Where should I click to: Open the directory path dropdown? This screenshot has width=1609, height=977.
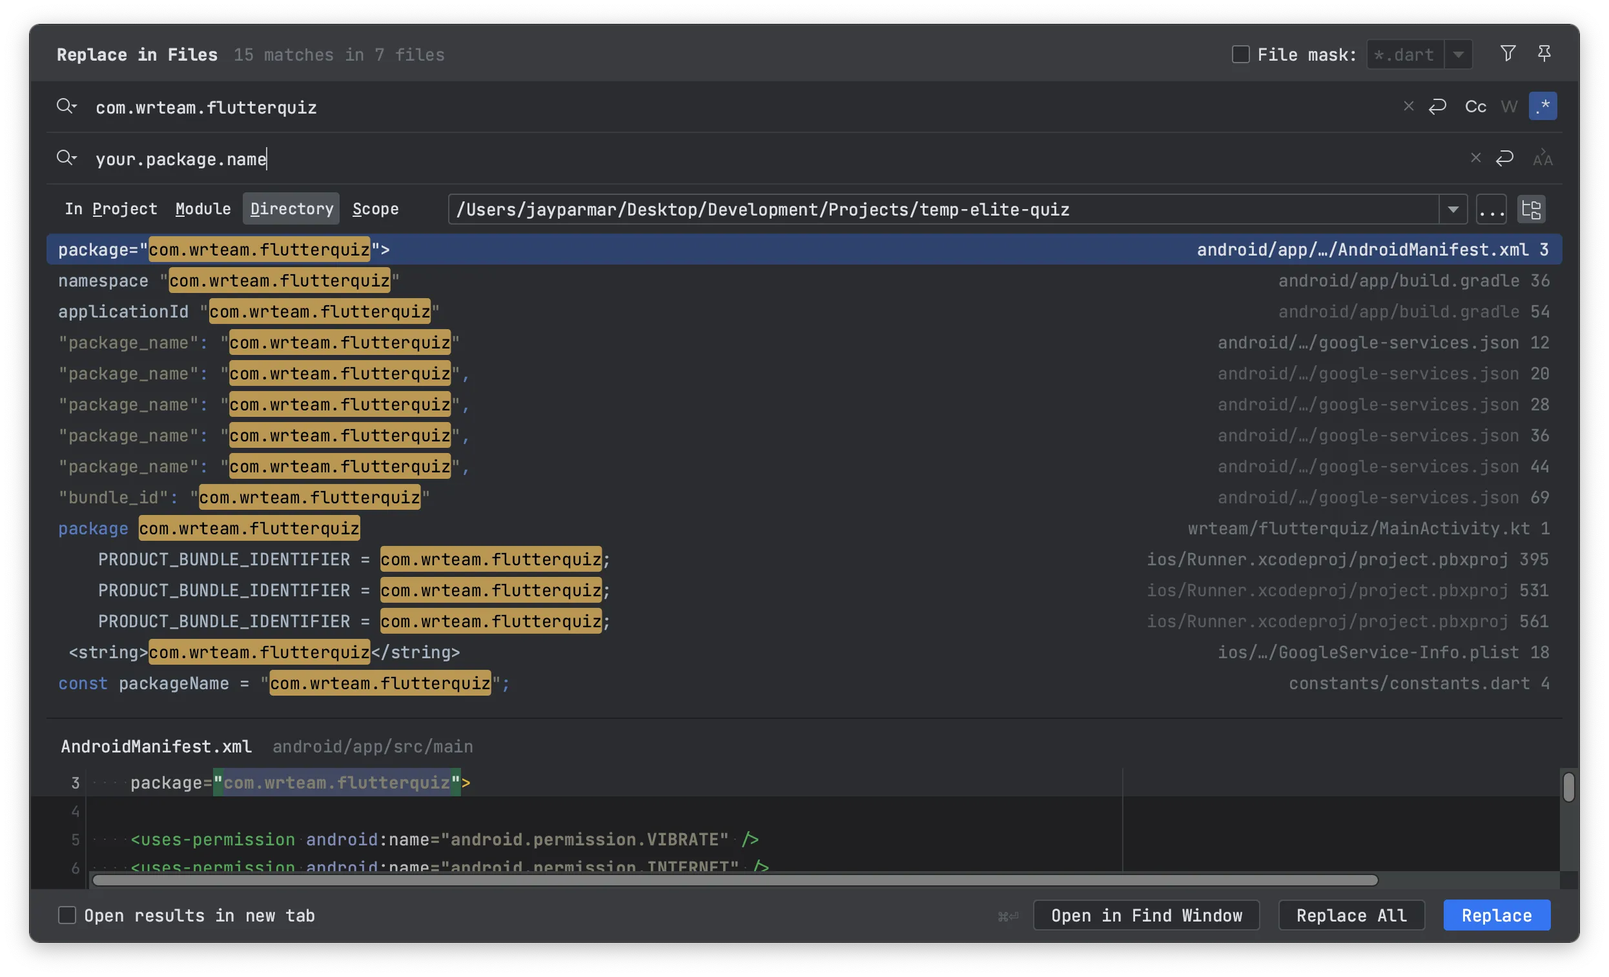click(1454, 209)
